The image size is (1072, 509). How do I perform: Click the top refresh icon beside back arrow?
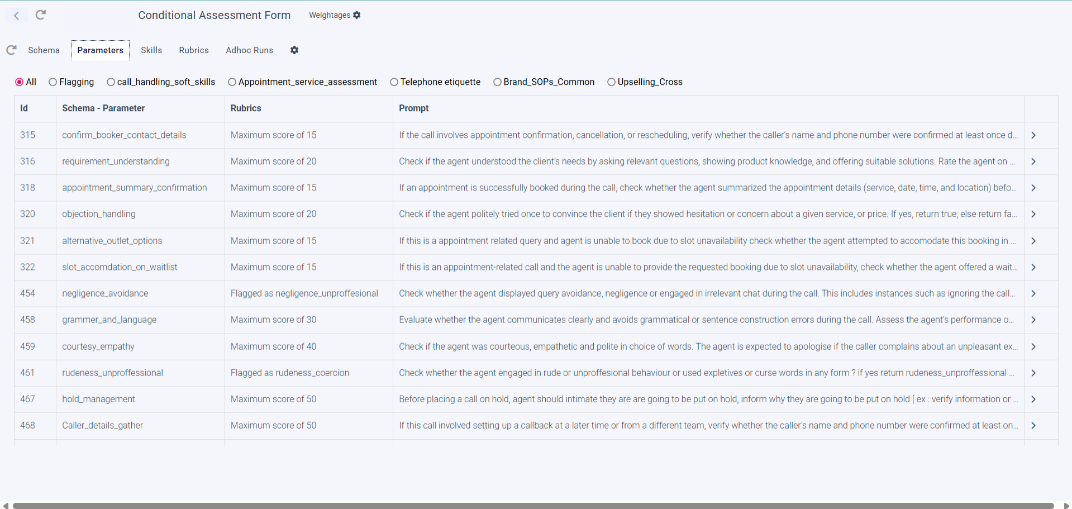click(41, 15)
